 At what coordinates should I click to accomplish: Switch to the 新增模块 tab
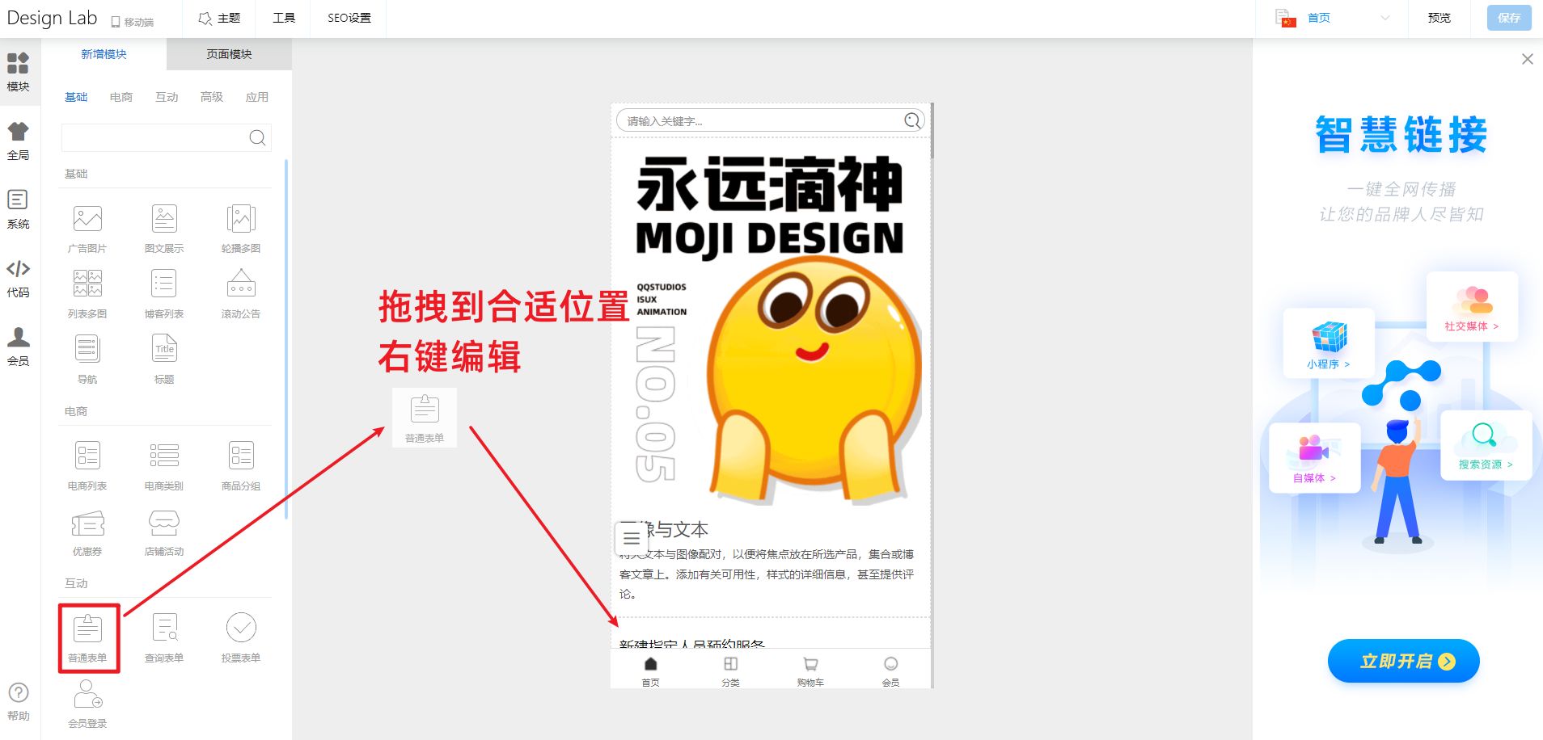(104, 54)
